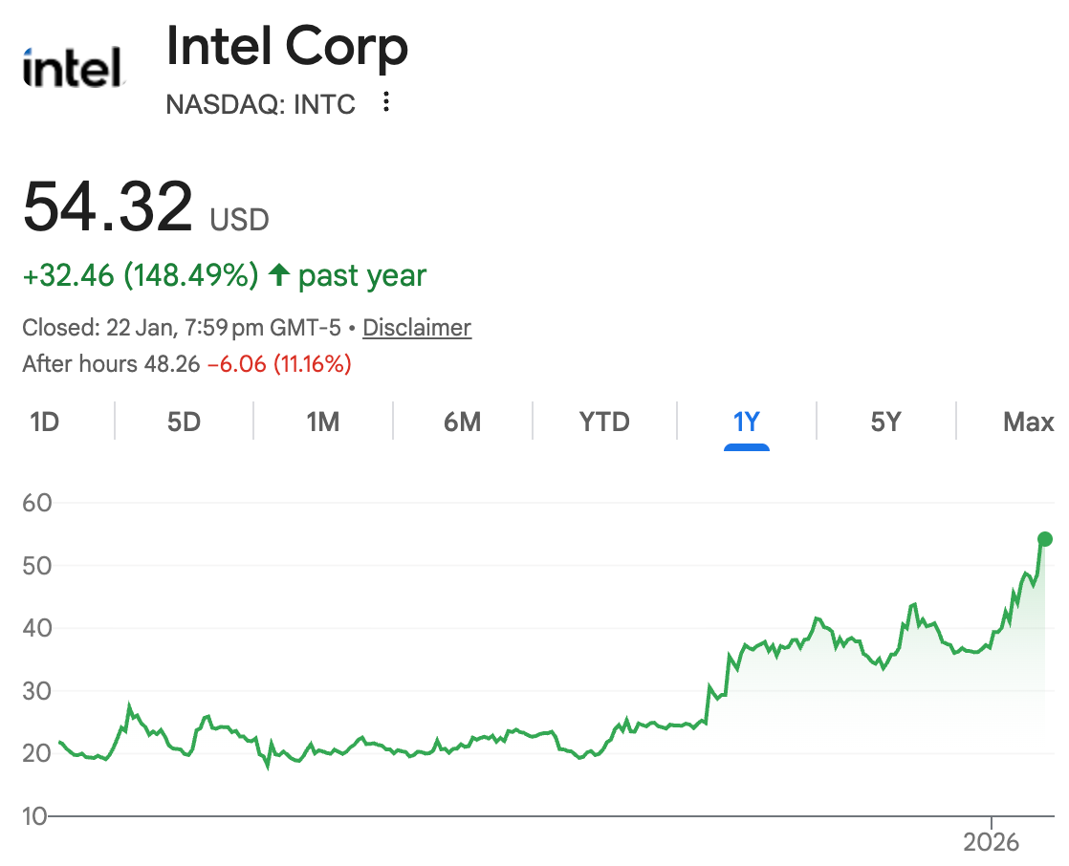Screen dimensions: 1069x866
Task: Open the 1M price chart
Action: [322, 422]
